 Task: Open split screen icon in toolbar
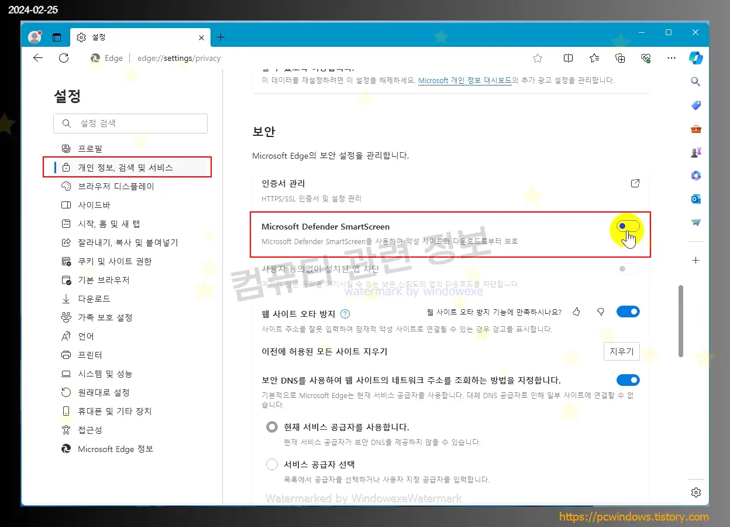[x=568, y=58]
